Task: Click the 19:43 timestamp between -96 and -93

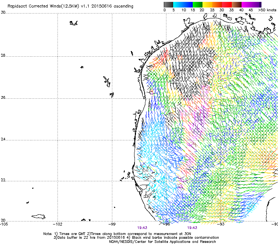Action: (x=192, y=228)
